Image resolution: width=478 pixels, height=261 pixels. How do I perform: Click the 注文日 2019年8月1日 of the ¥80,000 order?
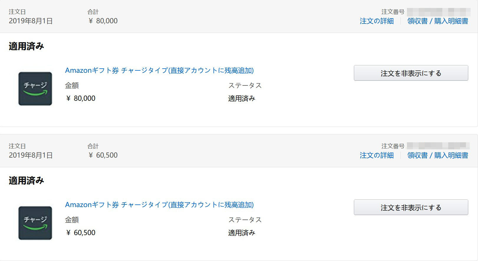(x=31, y=21)
